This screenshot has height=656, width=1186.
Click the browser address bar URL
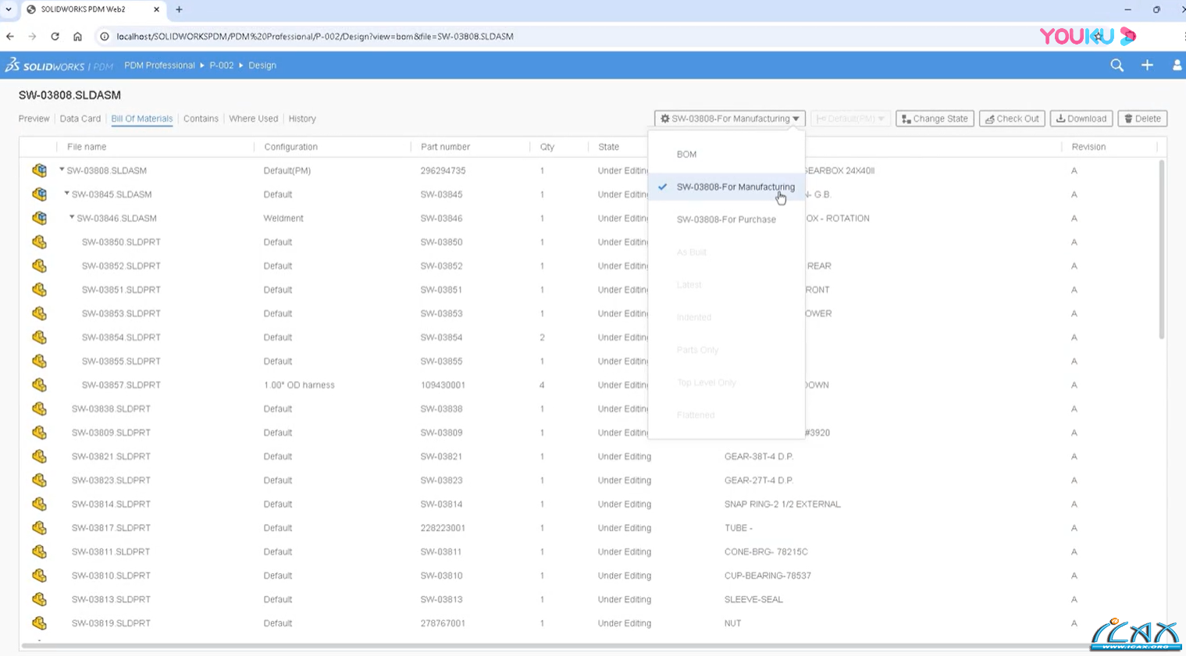pyautogui.click(x=315, y=36)
